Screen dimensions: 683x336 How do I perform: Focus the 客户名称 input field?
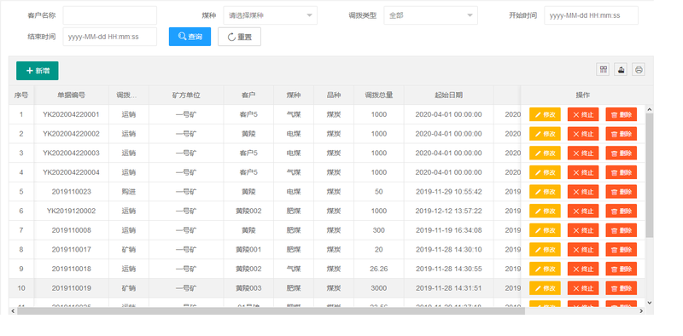pos(110,15)
